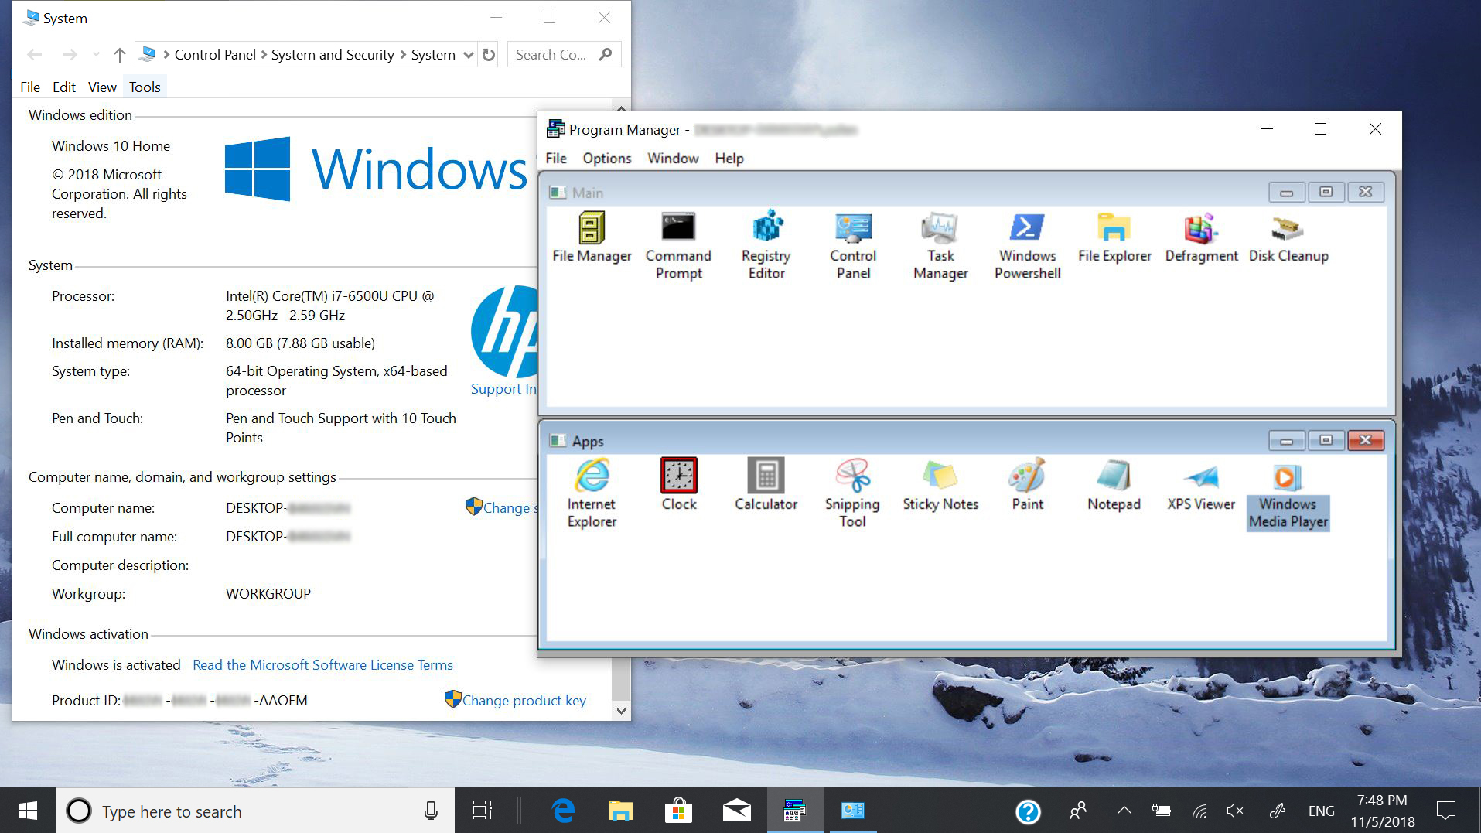Viewport: 1481px width, 833px height.
Task: Click the Control Panel taskbar button
Action: (x=852, y=811)
